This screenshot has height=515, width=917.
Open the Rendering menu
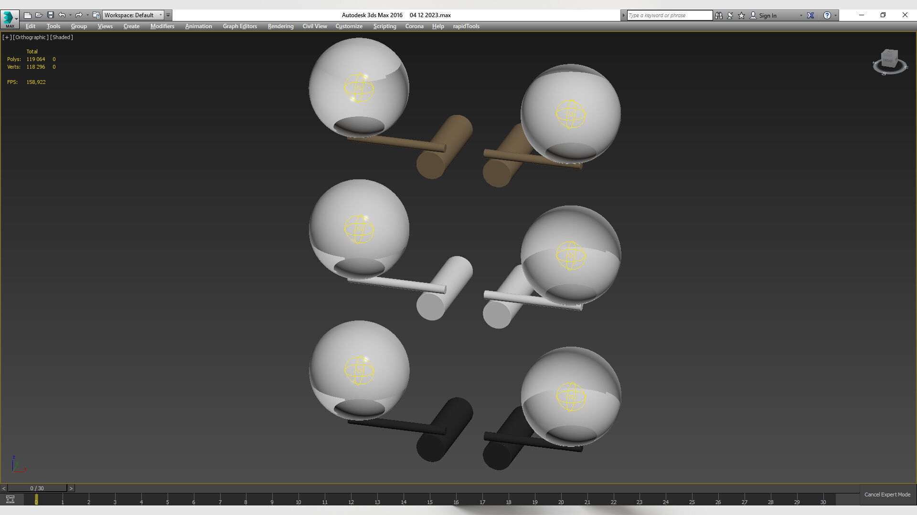pyautogui.click(x=280, y=26)
